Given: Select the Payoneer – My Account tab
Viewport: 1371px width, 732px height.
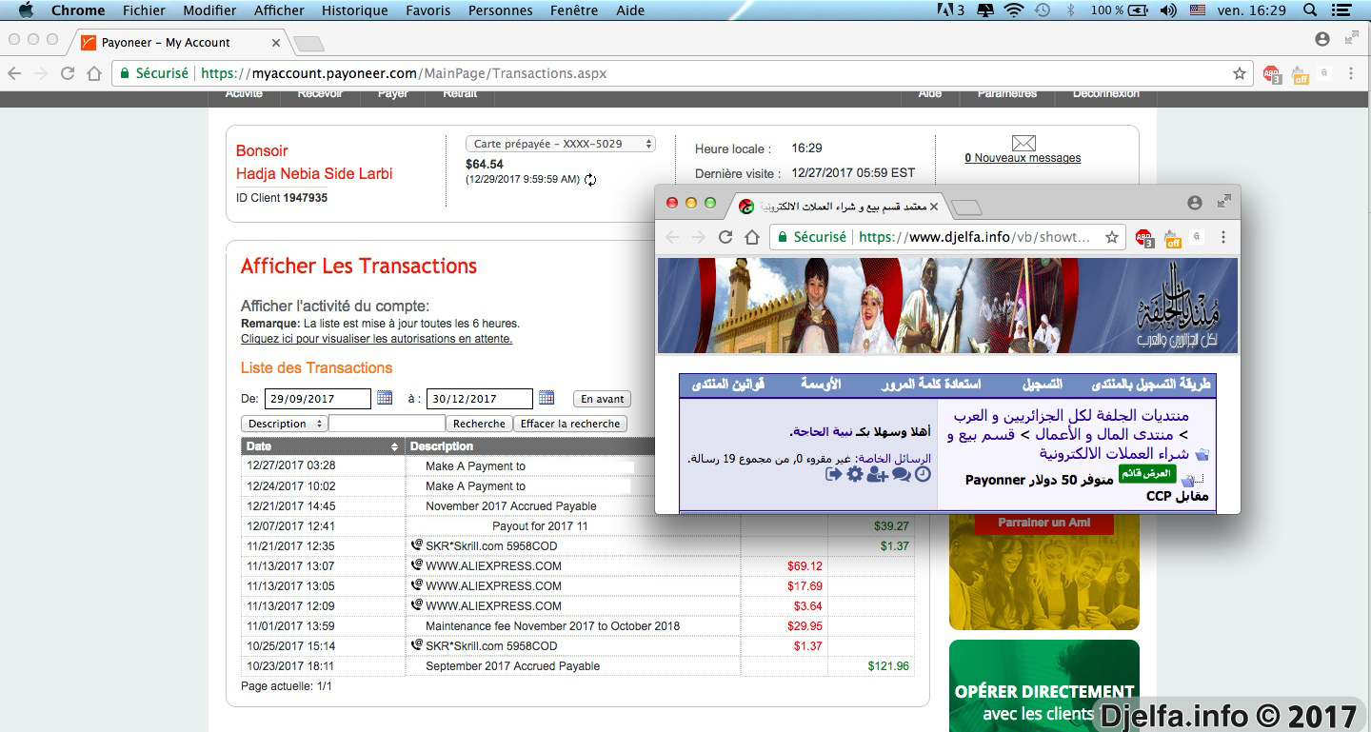Looking at the screenshot, I should (x=181, y=42).
